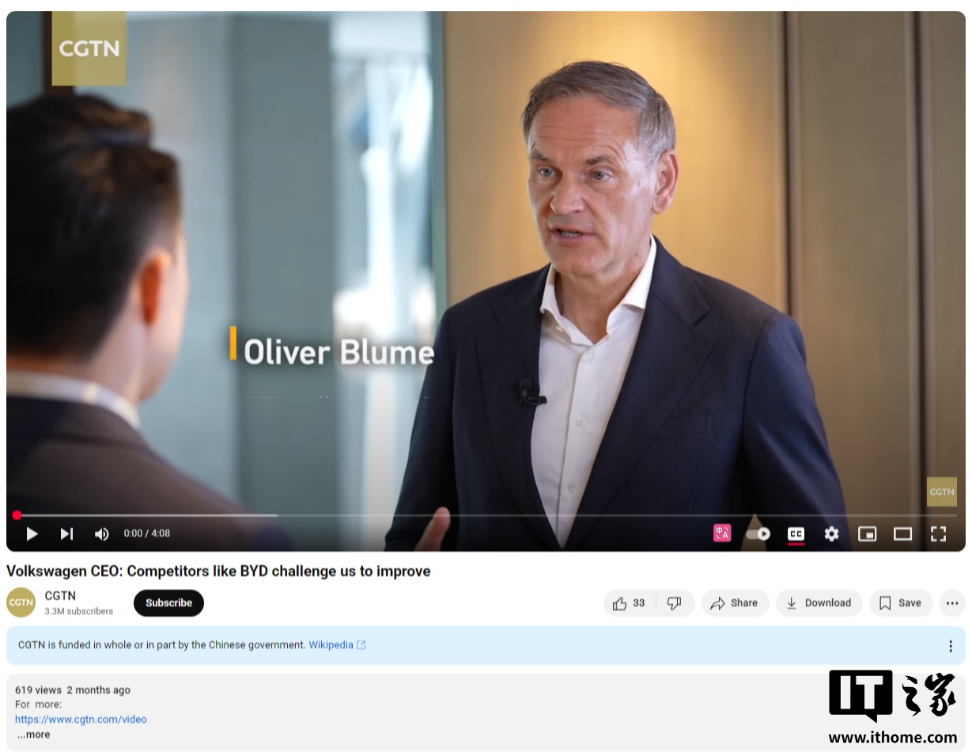Play the video
Screen dimensions: 972x756
(32, 534)
